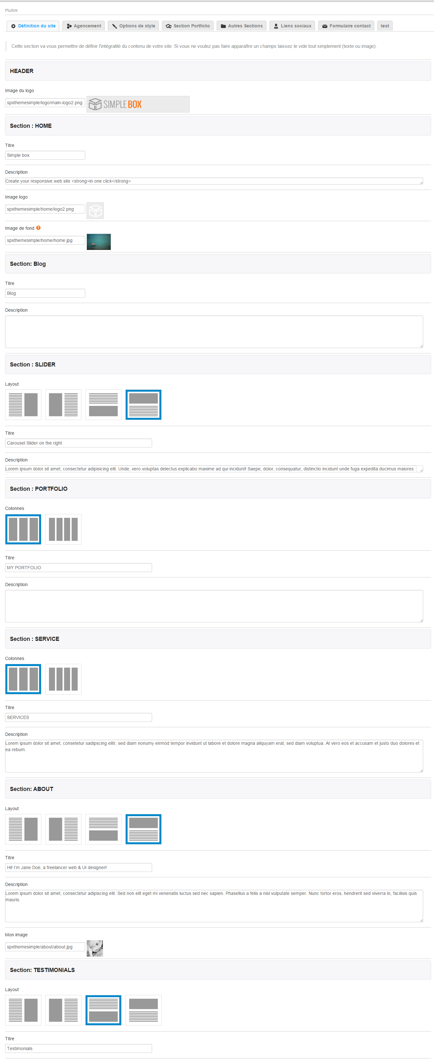Pick image-above-text layout in Testimonials section
Image resolution: width=434 pixels, height=1059 pixels.
[143, 1010]
